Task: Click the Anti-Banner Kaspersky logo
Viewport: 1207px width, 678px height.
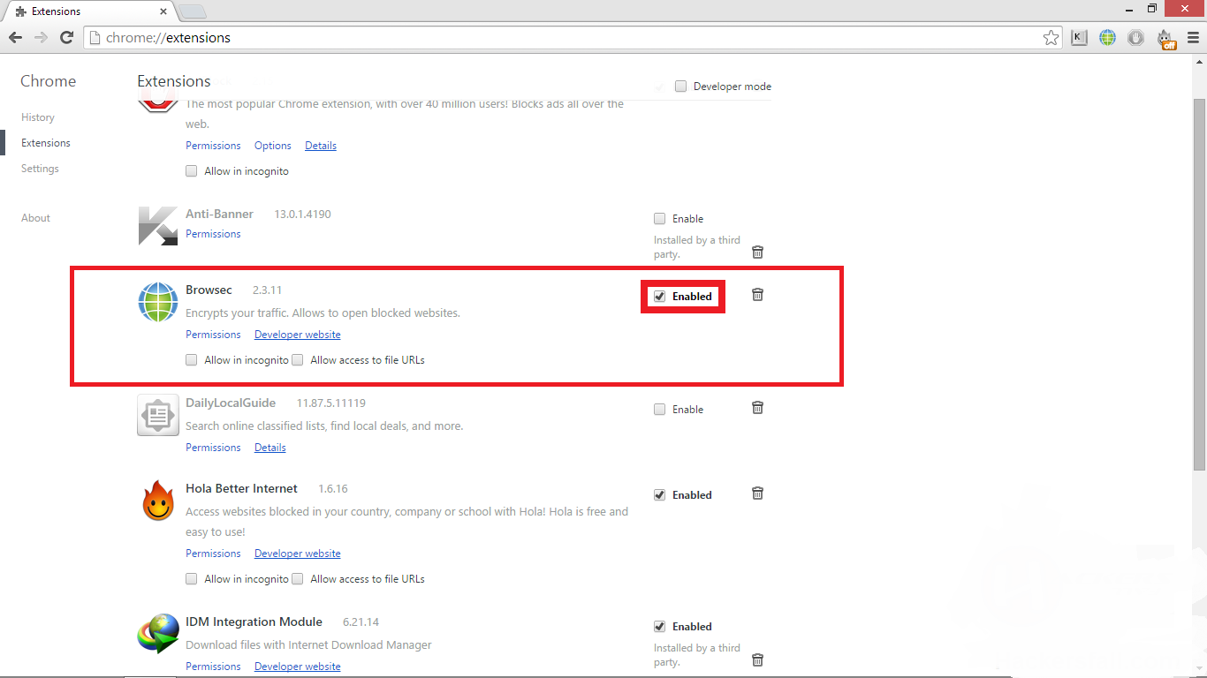Action: (158, 225)
